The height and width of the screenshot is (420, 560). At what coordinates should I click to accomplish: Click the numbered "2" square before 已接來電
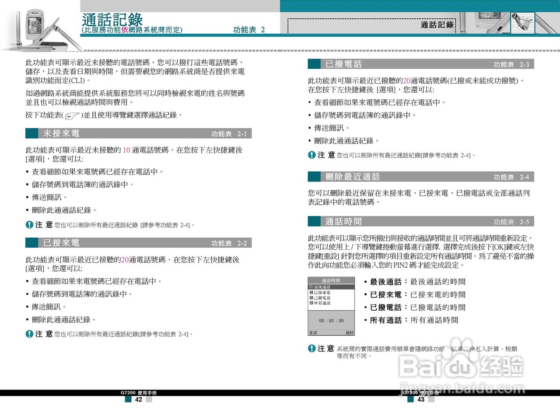[311, 292]
